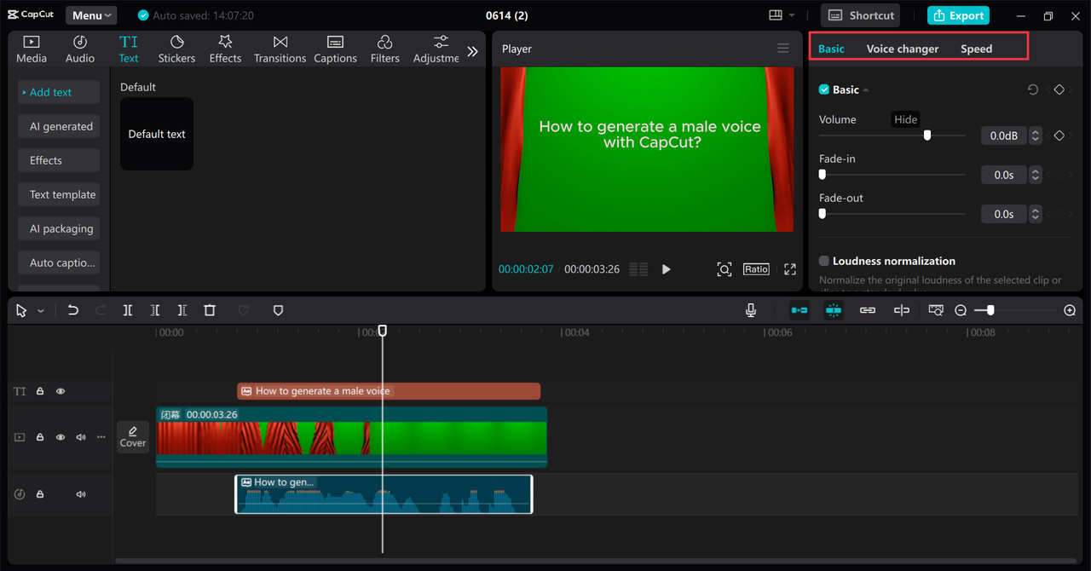Click the linkage chain icon
Screen dimensions: 1091x571
point(868,310)
